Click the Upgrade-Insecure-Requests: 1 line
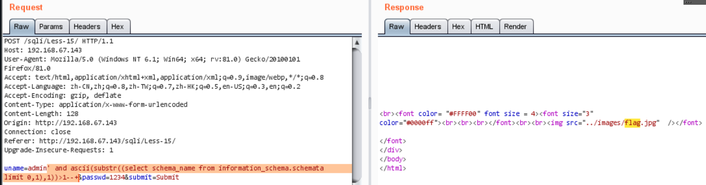The height and width of the screenshot is (185, 706). coord(59,150)
